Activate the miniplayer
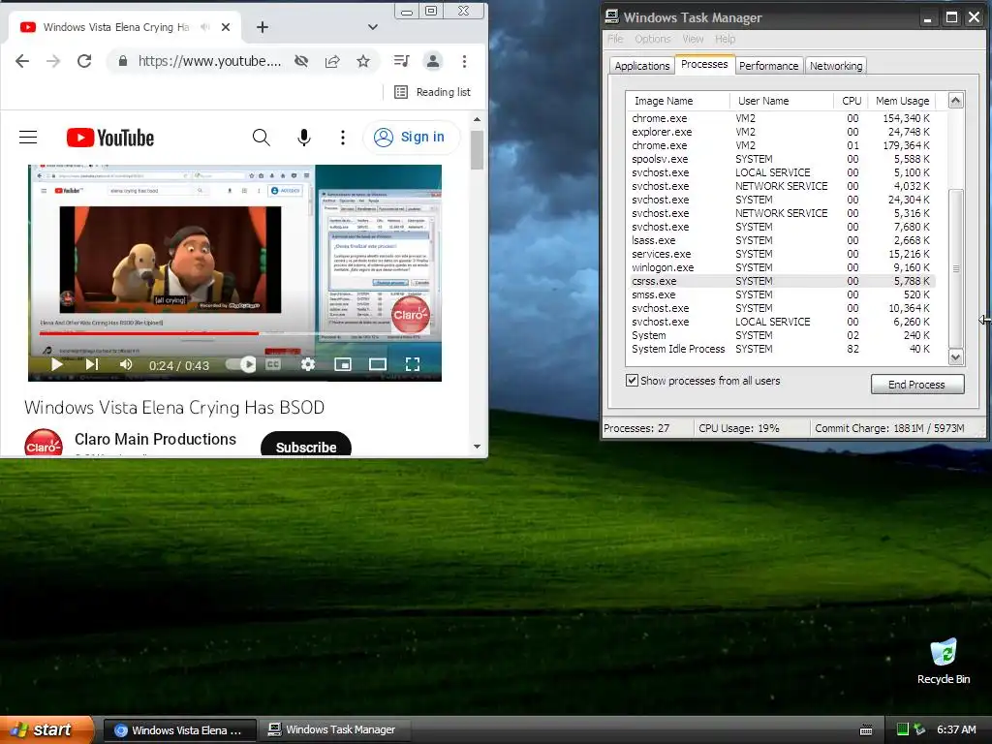 point(343,364)
